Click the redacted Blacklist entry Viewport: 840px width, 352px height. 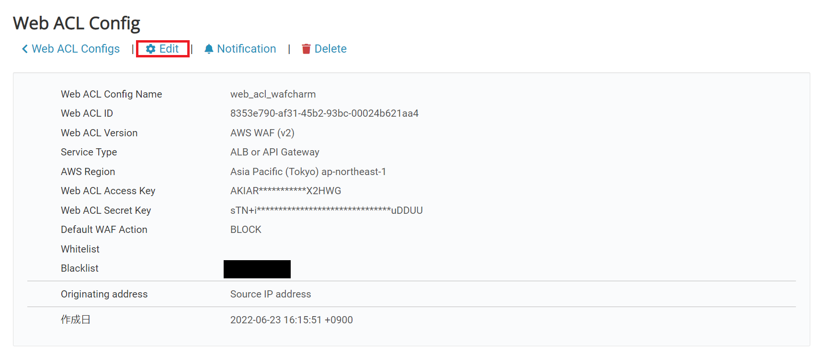(257, 269)
